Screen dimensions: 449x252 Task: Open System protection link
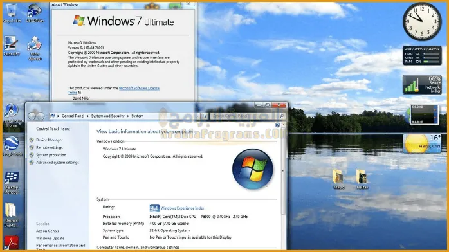[x=51, y=155]
